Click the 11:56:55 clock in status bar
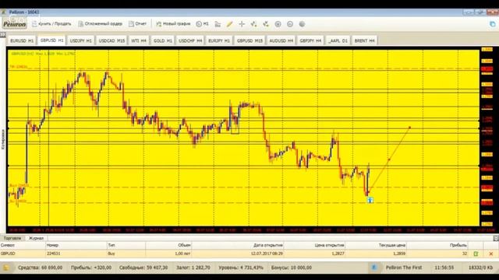499x280 pixels. tap(444, 268)
